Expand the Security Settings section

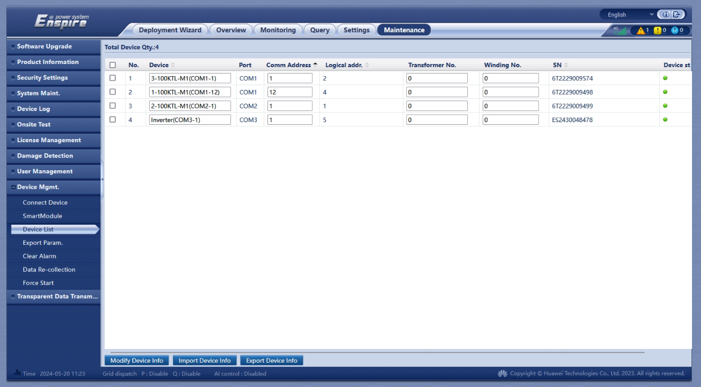coord(53,78)
